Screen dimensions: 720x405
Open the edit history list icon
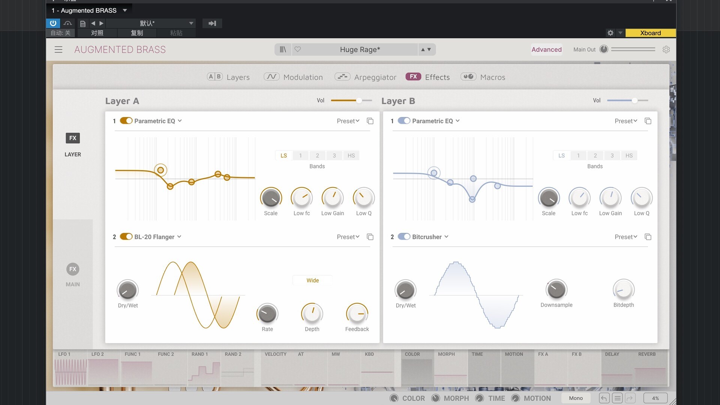(x=617, y=398)
